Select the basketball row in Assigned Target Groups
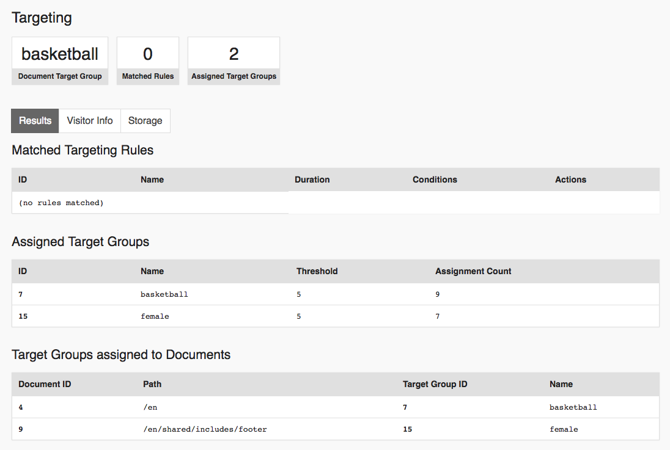This screenshot has width=670, height=450. pyautogui.click(x=164, y=294)
